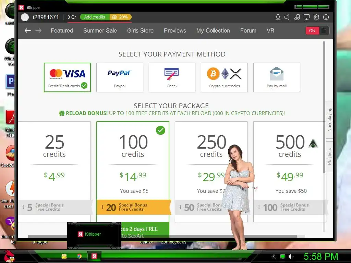Click the green progress bar in title bar

click(x=312, y=7)
